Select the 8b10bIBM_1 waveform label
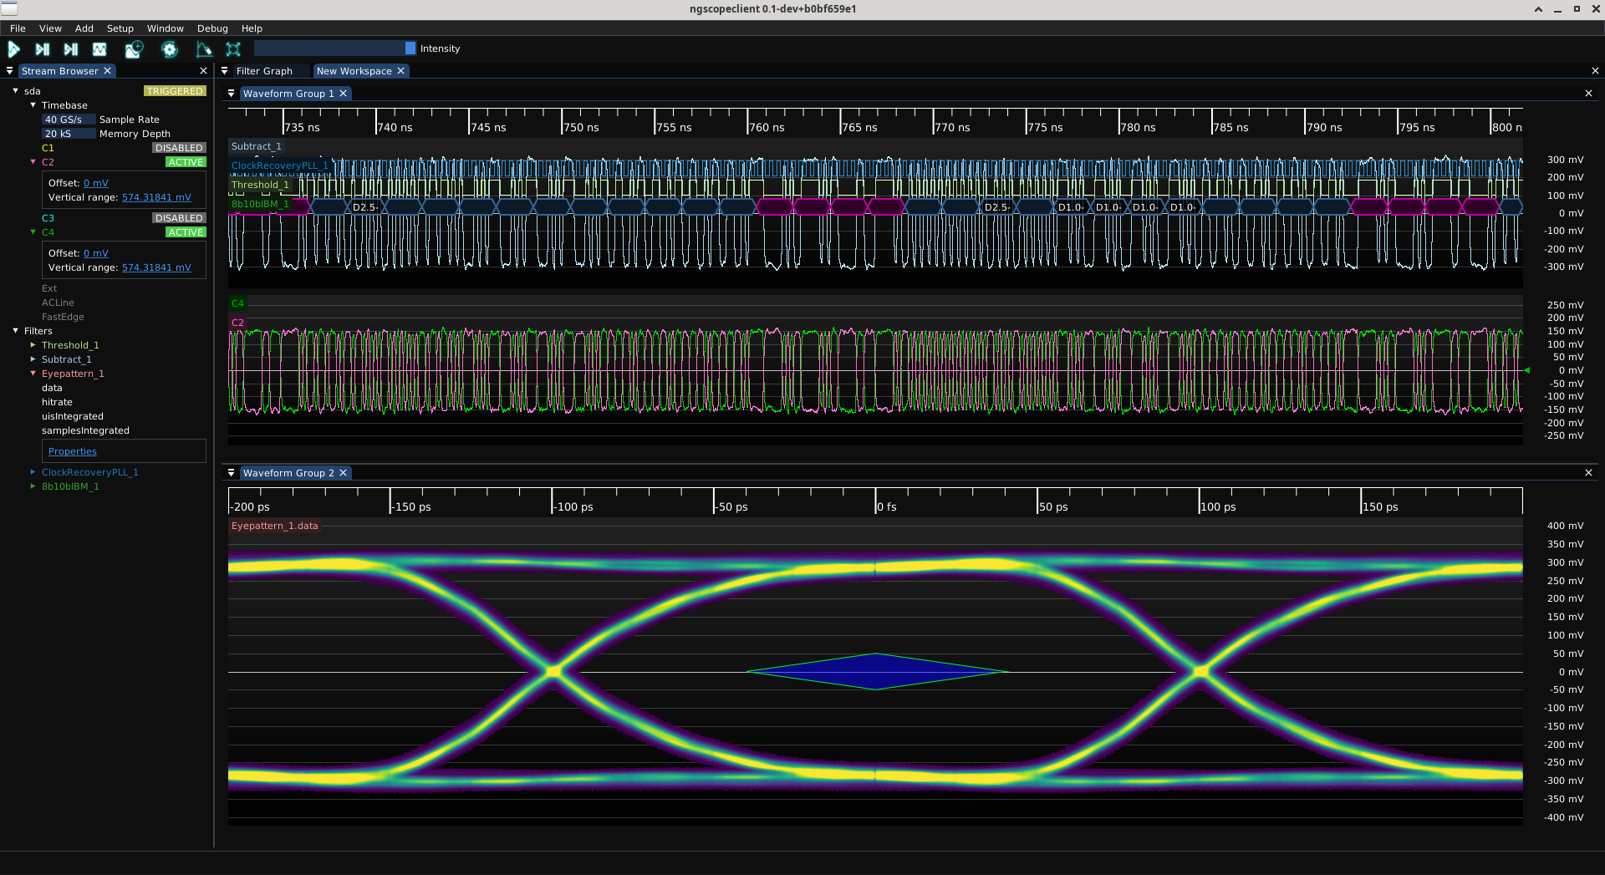This screenshot has height=875, width=1605. tap(260, 204)
